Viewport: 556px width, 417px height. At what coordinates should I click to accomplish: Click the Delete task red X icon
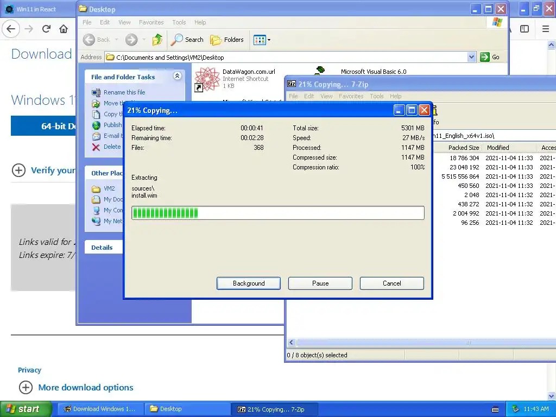[96, 147]
